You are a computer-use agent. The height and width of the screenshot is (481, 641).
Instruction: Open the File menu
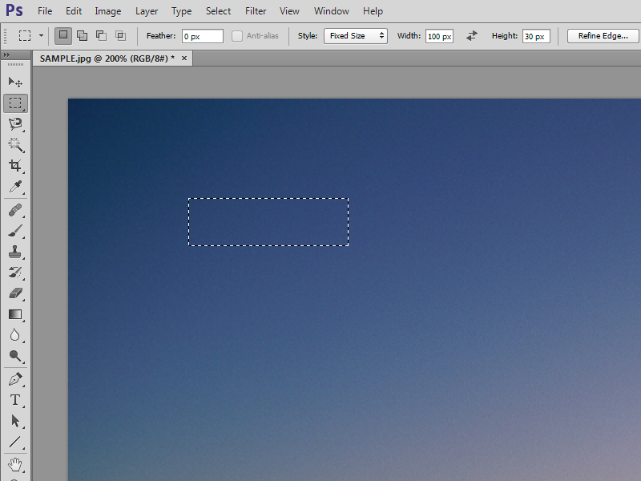coord(45,11)
